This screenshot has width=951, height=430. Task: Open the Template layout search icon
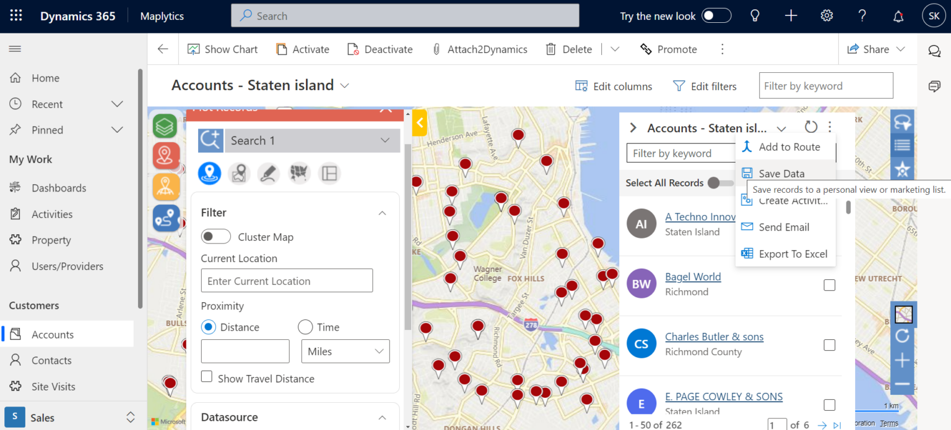point(329,174)
